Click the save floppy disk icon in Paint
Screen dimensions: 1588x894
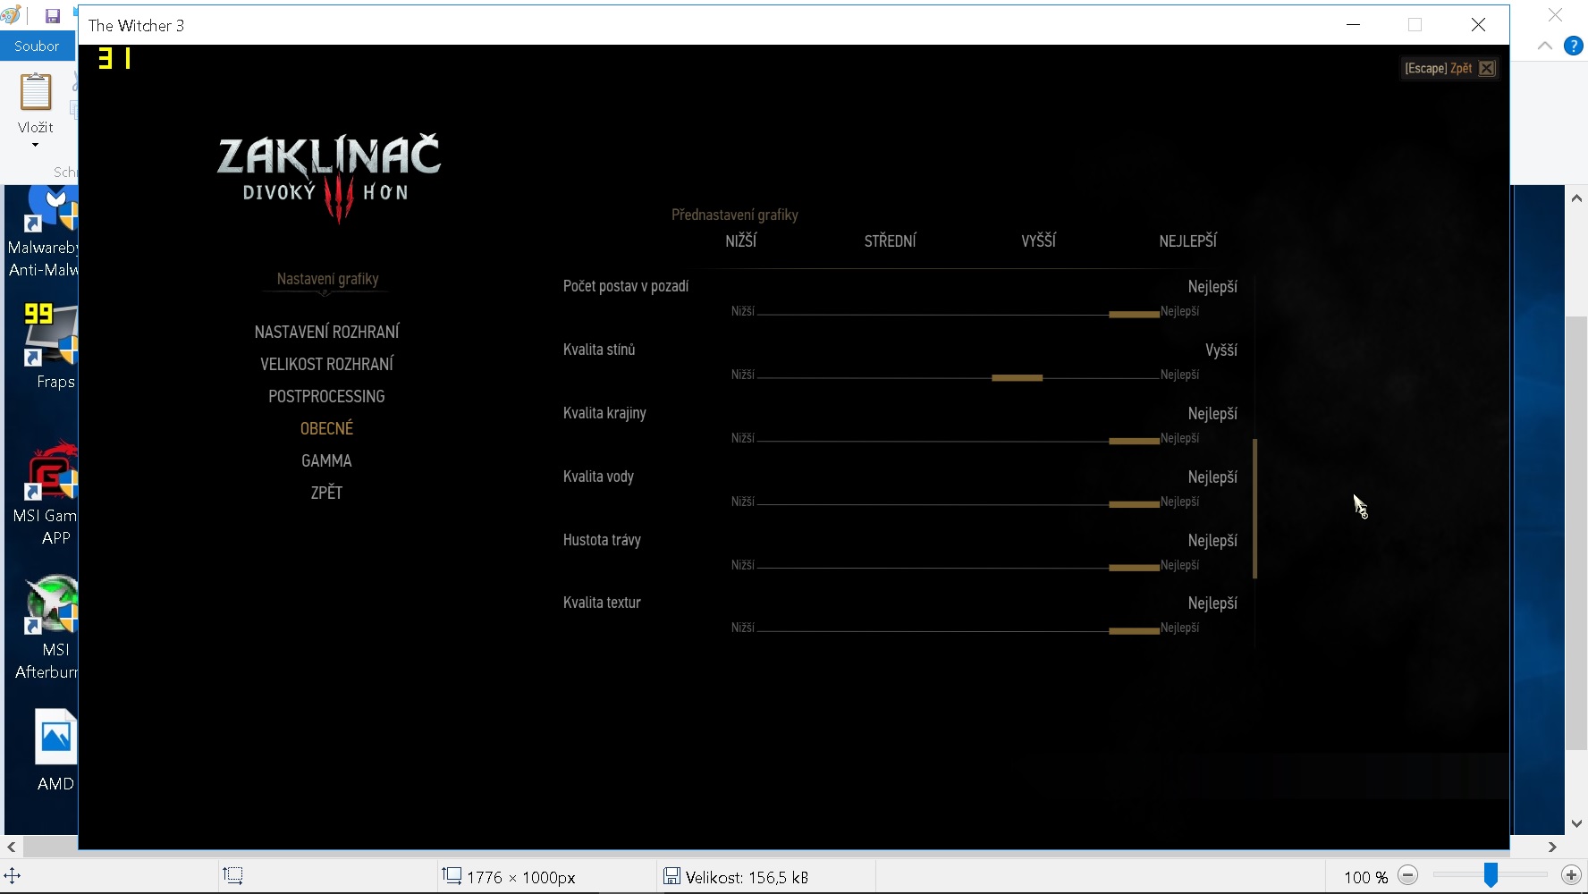52,16
